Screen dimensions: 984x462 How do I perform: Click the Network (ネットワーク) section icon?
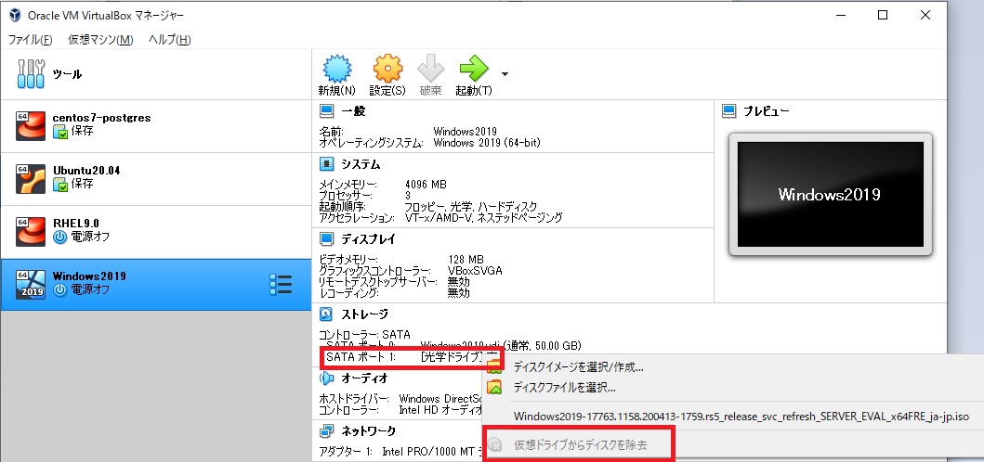[326, 431]
